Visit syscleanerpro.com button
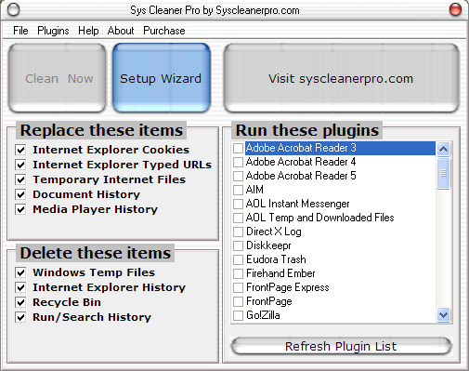This screenshot has width=469, height=371. pos(341,78)
